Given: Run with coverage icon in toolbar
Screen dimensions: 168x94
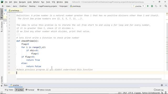Looking at the screenshot, I should pos(156,6).
